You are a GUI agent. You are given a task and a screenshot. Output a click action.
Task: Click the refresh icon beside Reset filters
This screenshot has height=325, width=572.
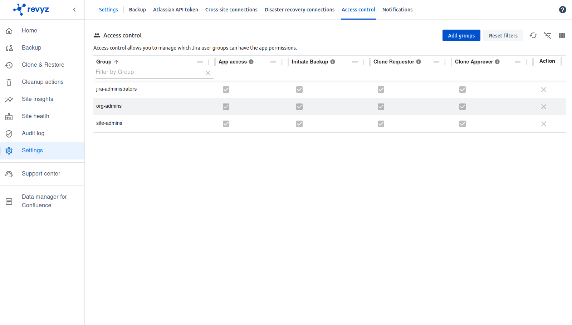[x=533, y=35]
